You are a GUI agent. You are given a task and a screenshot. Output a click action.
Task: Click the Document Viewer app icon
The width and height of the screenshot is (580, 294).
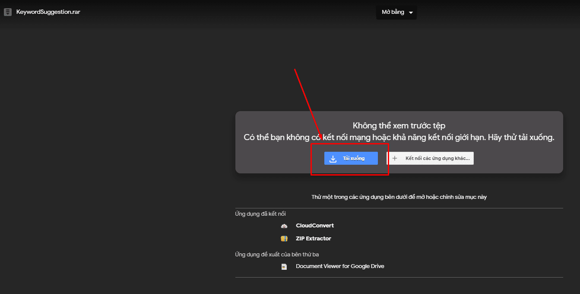284,266
